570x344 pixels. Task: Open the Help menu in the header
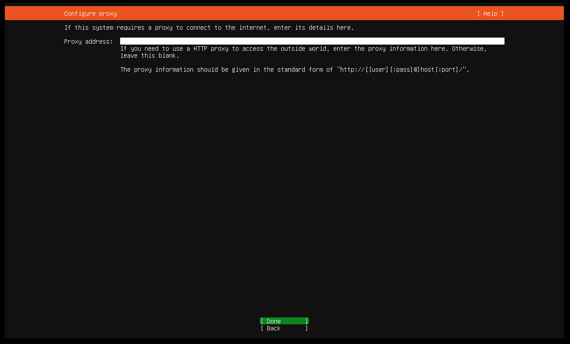(x=490, y=14)
